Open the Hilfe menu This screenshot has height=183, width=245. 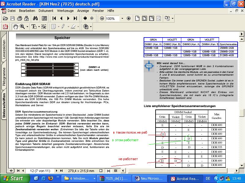(111, 11)
